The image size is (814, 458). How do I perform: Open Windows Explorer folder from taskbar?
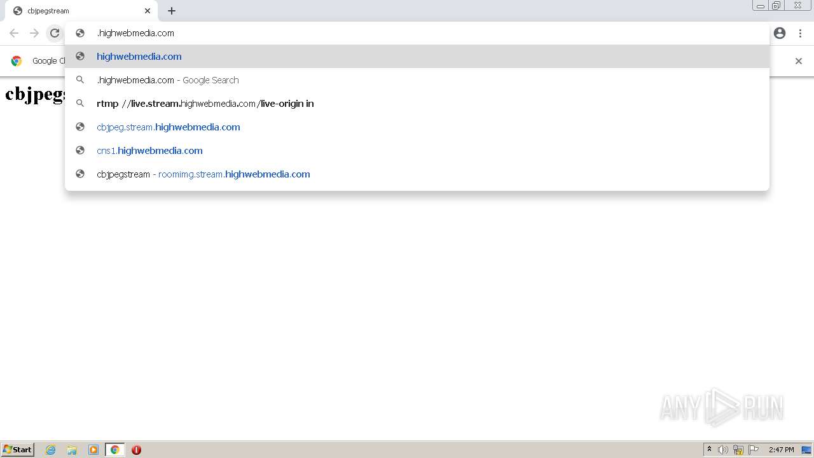point(72,450)
